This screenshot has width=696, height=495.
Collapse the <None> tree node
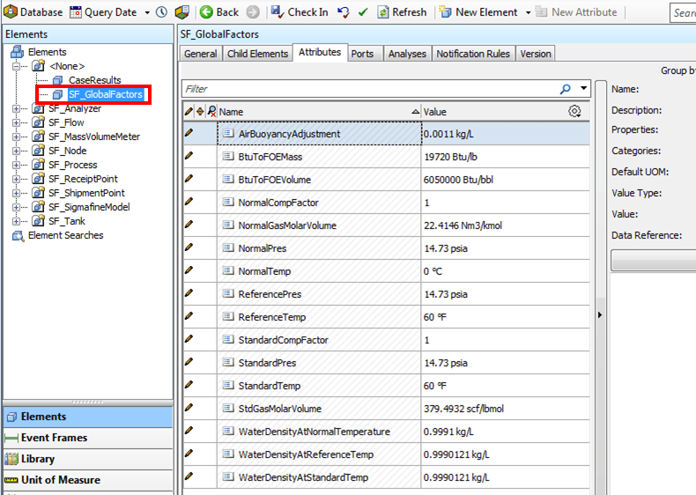pyautogui.click(x=17, y=66)
